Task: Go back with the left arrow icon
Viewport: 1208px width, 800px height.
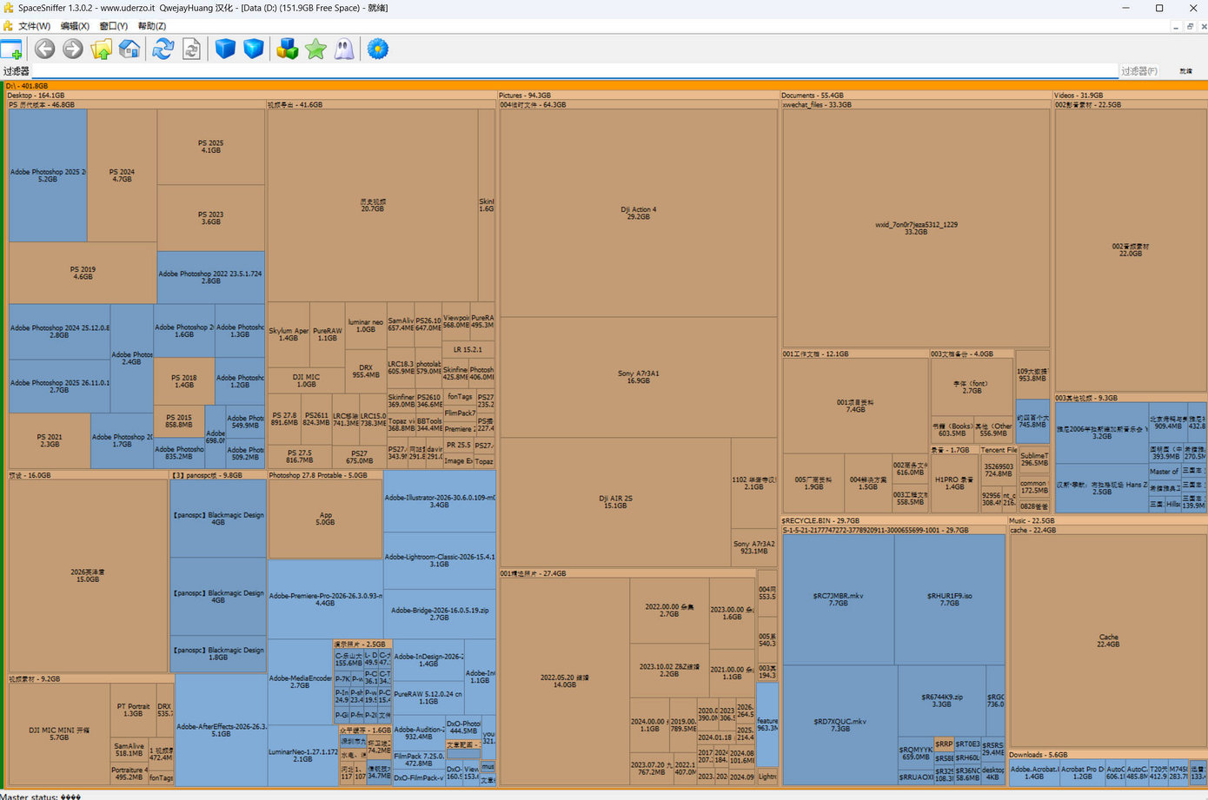Action: [x=44, y=50]
